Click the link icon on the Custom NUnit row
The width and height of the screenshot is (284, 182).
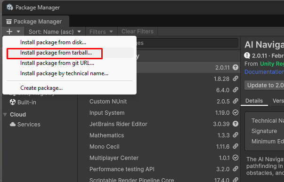[235, 101]
